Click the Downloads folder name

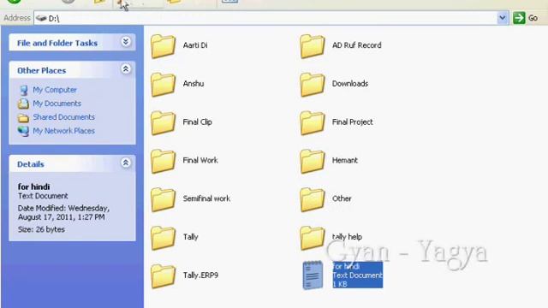(350, 84)
